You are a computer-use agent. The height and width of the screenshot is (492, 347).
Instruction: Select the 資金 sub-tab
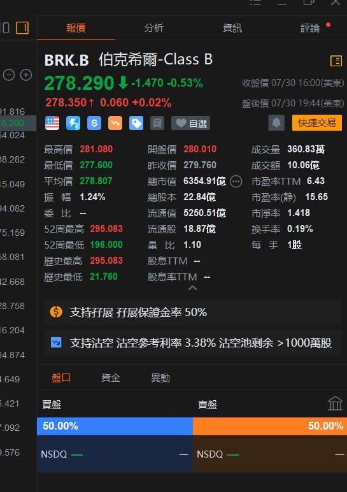pos(111,377)
